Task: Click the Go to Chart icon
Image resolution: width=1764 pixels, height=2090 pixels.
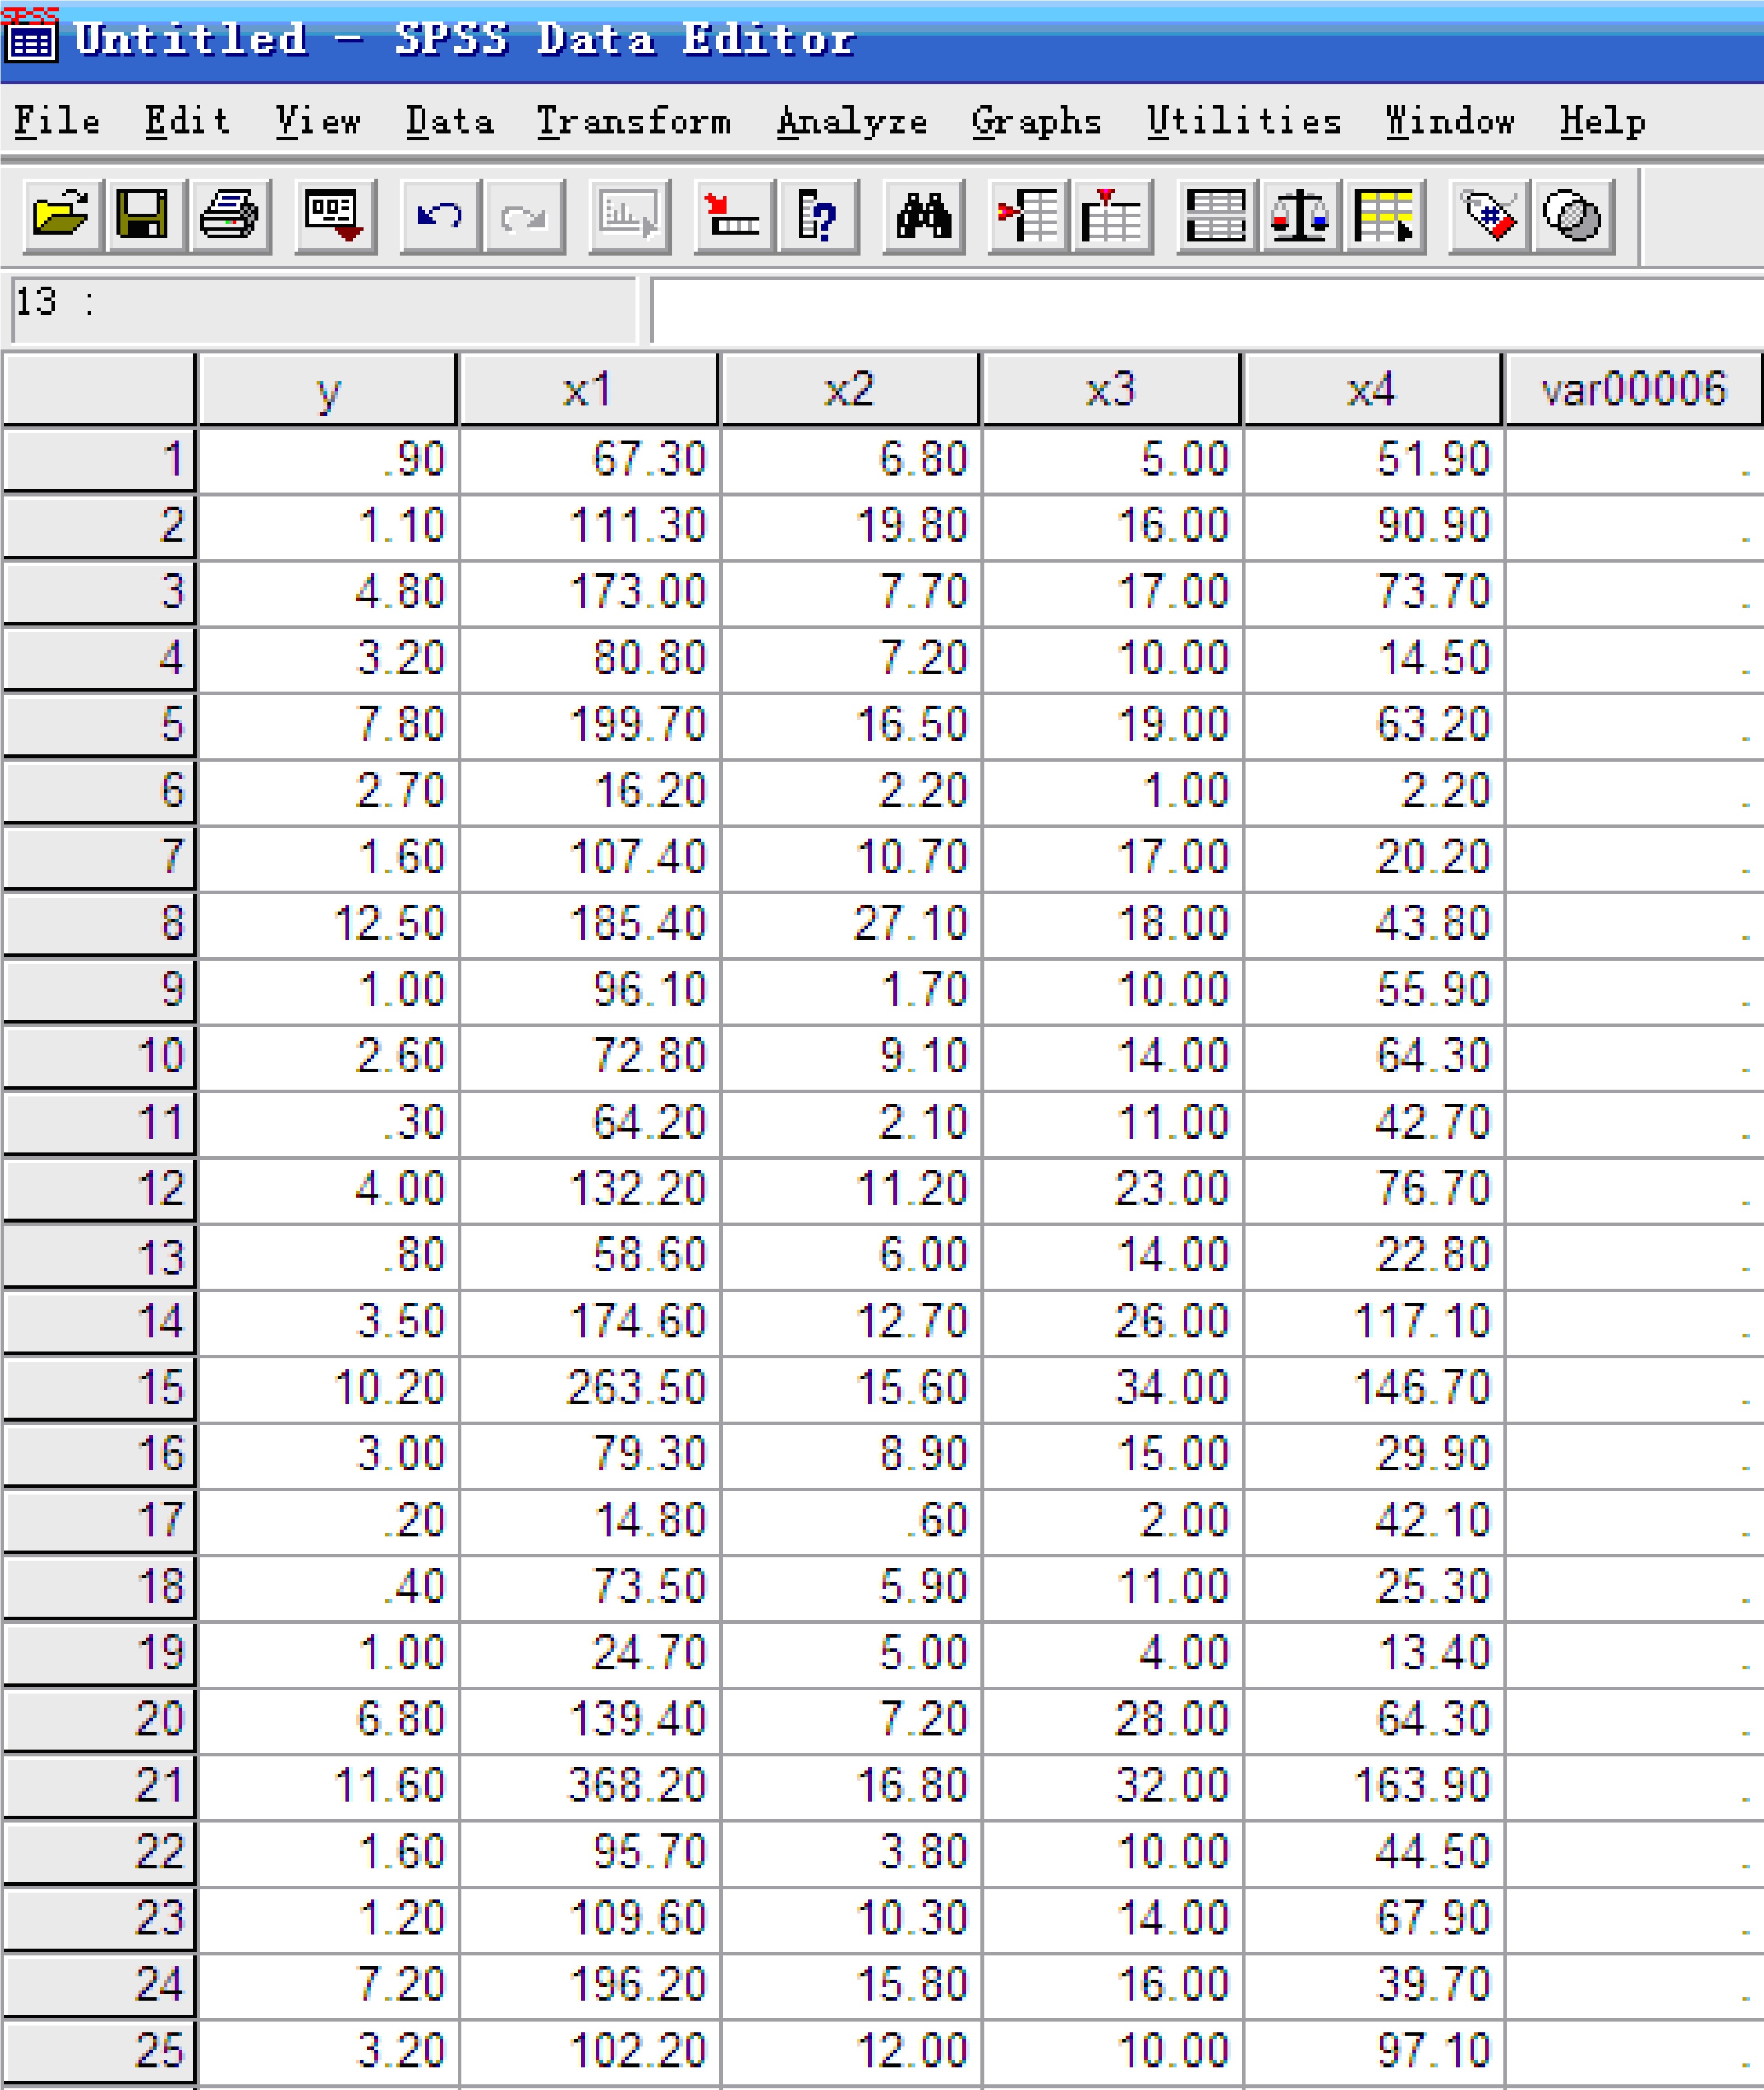Action: pyautogui.click(x=629, y=216)
